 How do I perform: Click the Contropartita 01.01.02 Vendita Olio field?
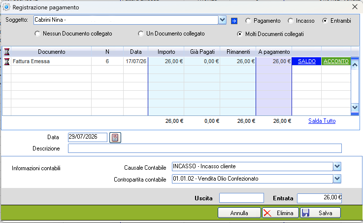coord(252,179)
